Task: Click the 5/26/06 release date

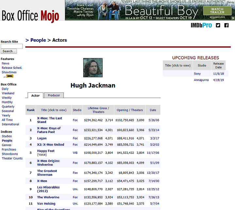Action: (x=154, y=120)
